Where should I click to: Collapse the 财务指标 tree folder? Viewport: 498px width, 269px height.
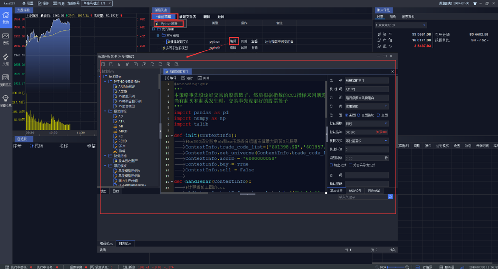pos(105,156)
